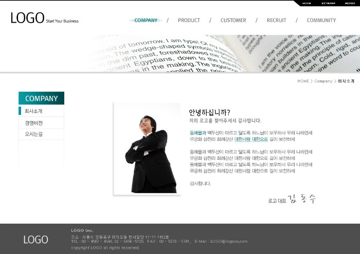This screenshot has width=360, height=254.
Task: Click the footer address line starting 주소
Action: click(120, 237)
